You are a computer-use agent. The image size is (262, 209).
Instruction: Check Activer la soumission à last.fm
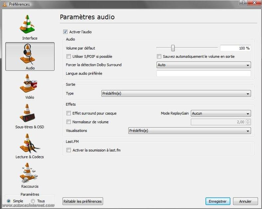click(x=68, y=150)
